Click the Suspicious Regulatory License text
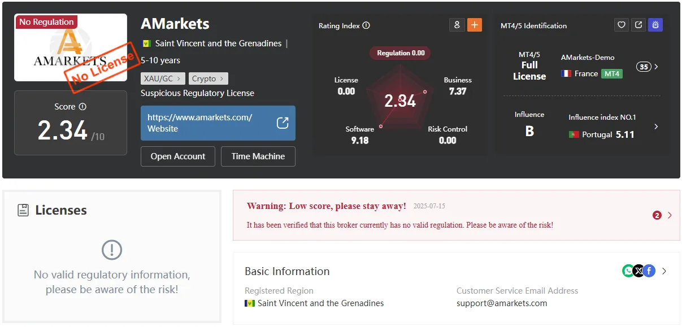The height and width of the screenshot is (327, 682). pyautogui.click(x=197, y=93)
